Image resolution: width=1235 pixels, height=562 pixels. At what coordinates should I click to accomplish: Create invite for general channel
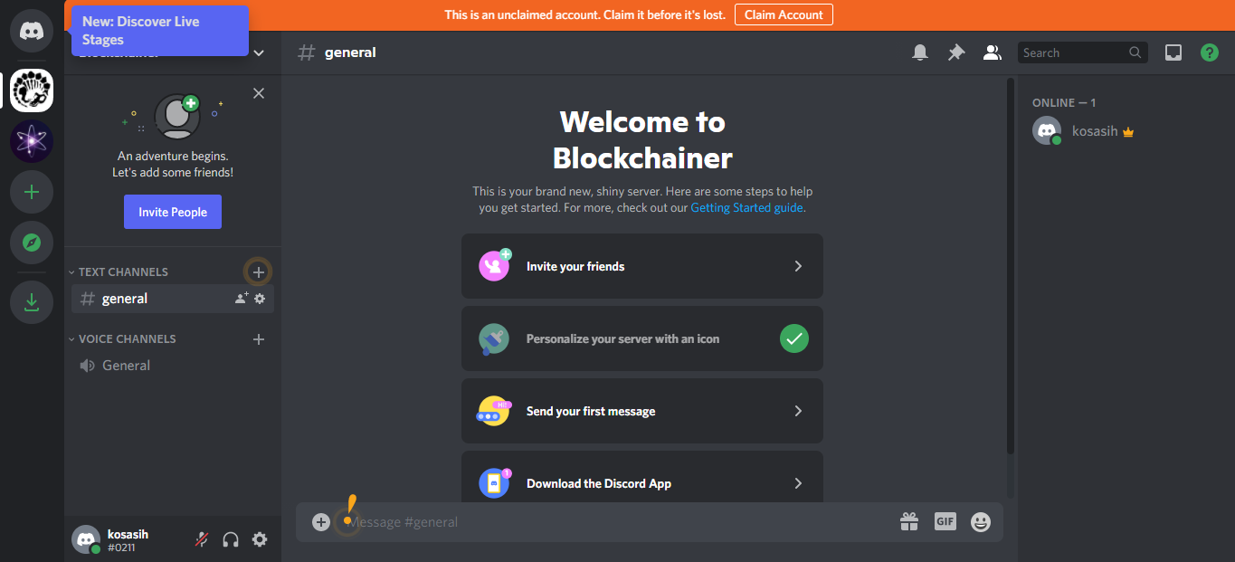pos(242,299)
